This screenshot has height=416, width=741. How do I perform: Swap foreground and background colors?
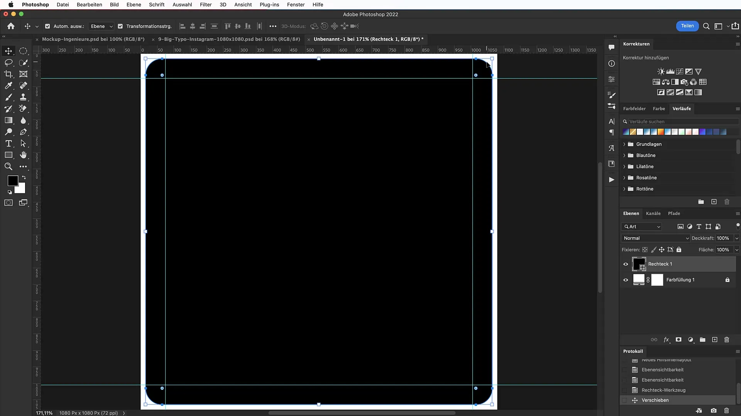pyautogui.click(x=24, y=178)
